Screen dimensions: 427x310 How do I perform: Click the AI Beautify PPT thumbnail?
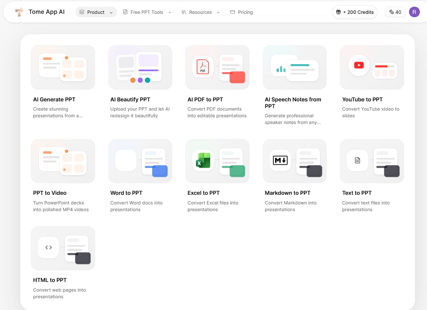(140, 67)
